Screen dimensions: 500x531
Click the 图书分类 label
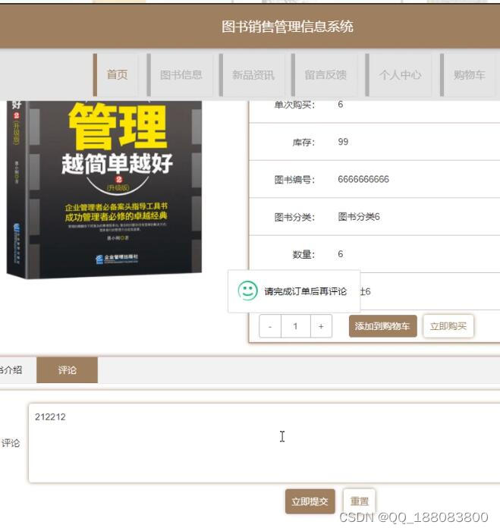[294, 217]
